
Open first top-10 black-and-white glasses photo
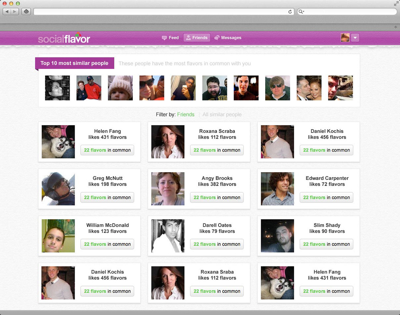(x=57, y=88)
